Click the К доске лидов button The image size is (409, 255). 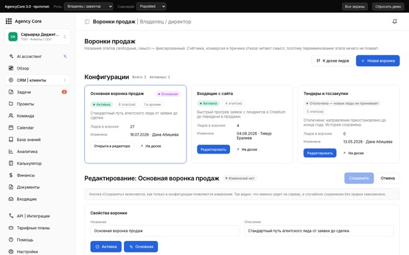click(332, 61)
